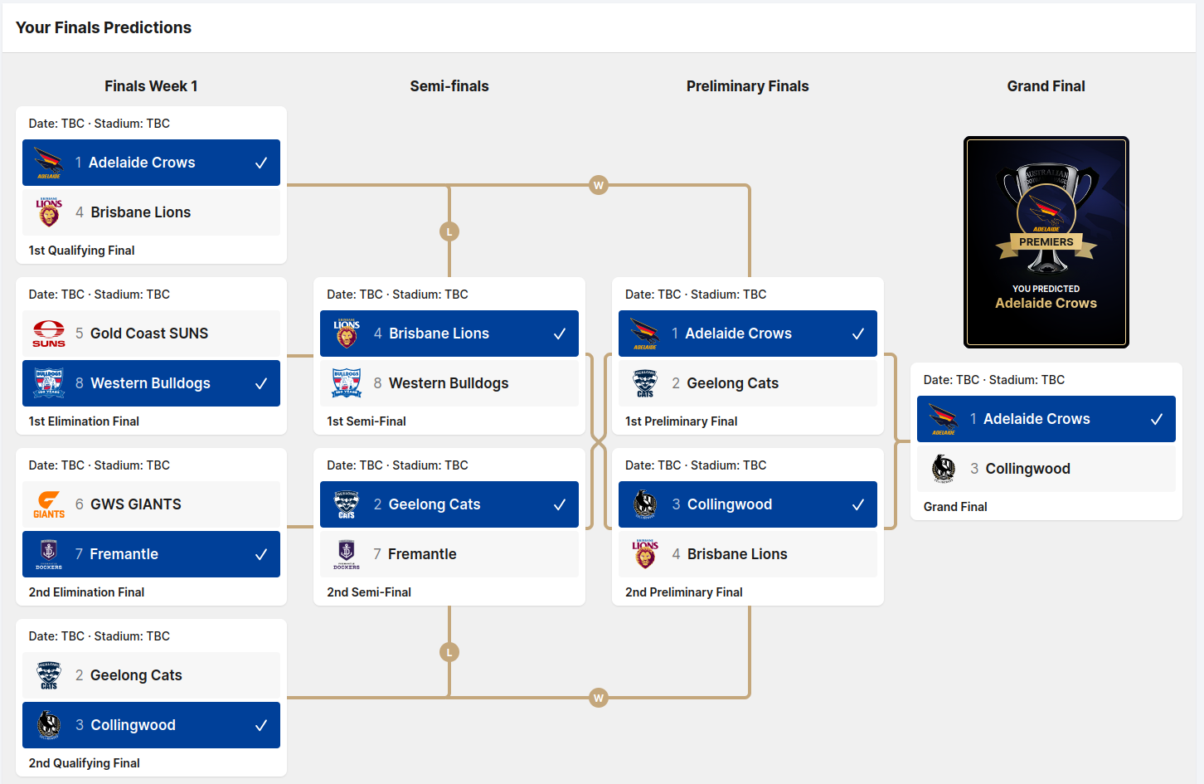
Task: Click the Semi-finals column heading
Action: 449,86
